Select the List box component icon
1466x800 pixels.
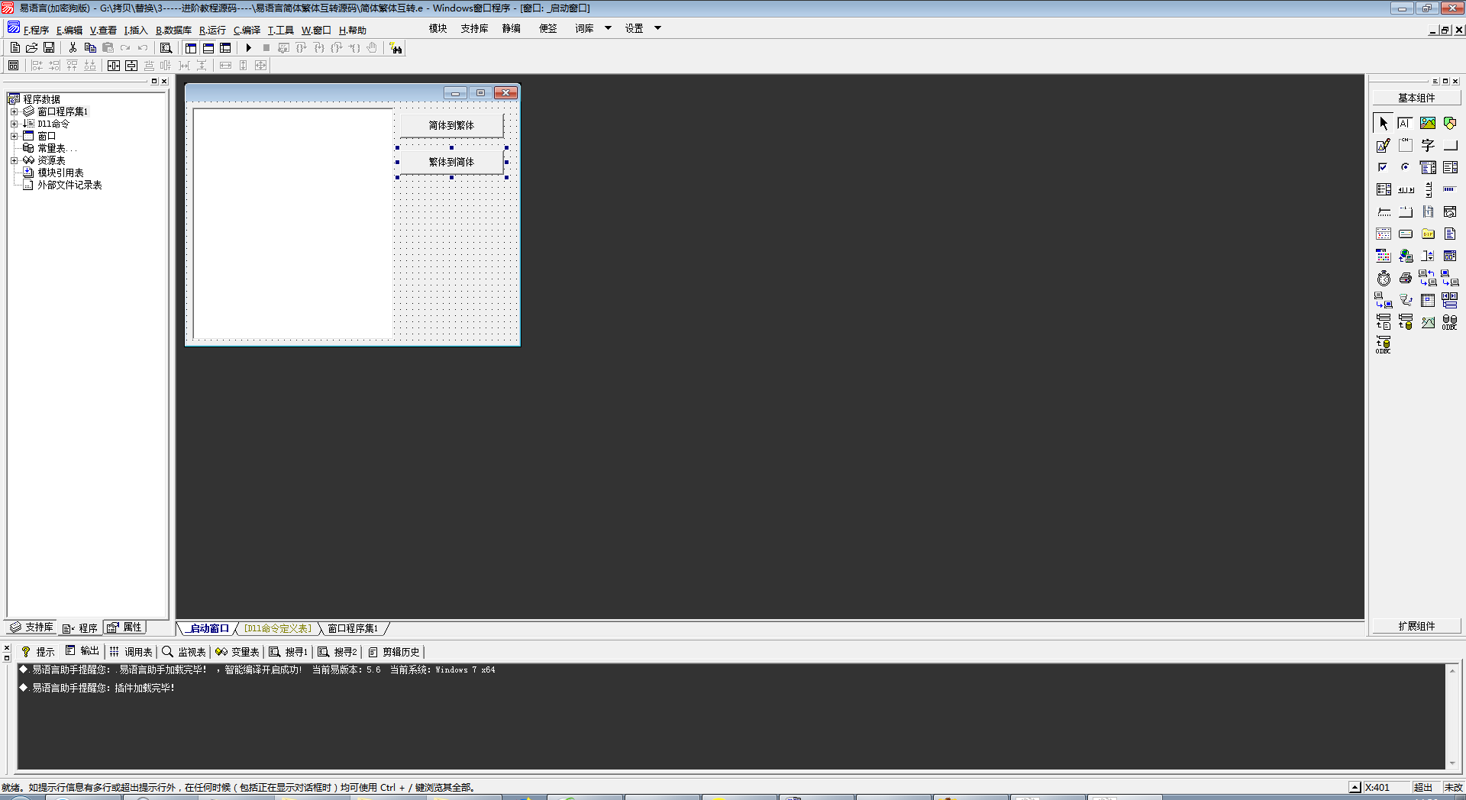coord(1450,167)
